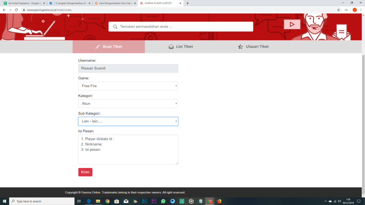This screenshot has height=205, width=365.
Task: Switch to Cara Mengembalikan Akun Garena tab
Action: pyautogui.click(x=114, y=3)
